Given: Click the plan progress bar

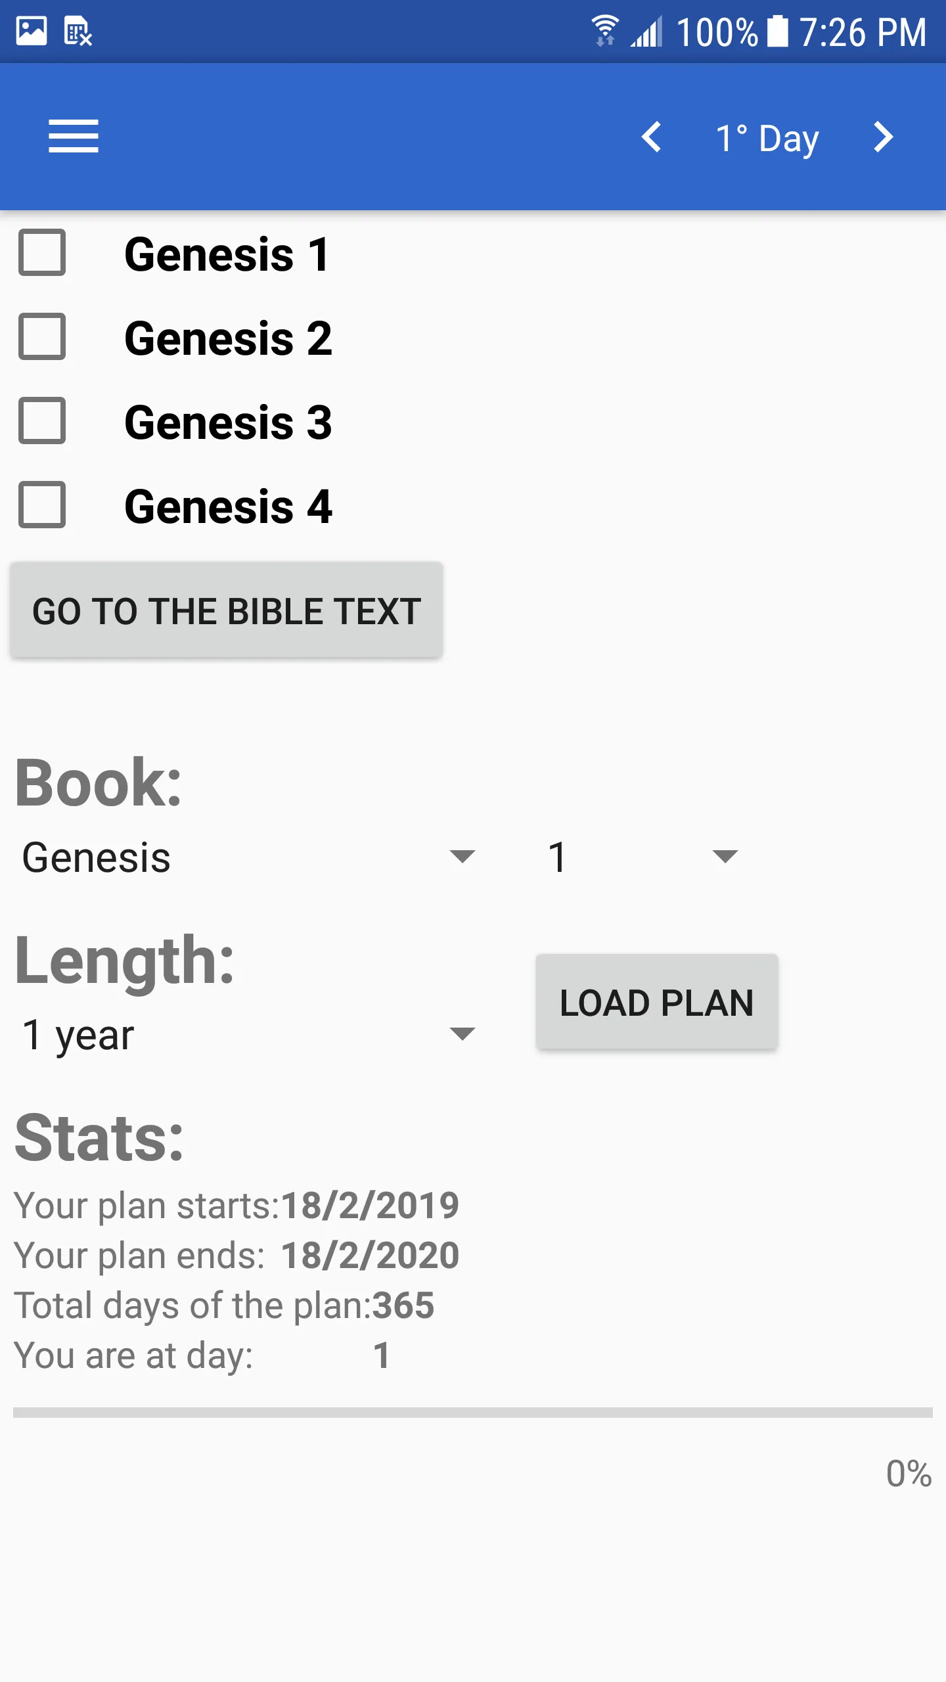Looking at the screenshot, I should tap(473, 1413).
